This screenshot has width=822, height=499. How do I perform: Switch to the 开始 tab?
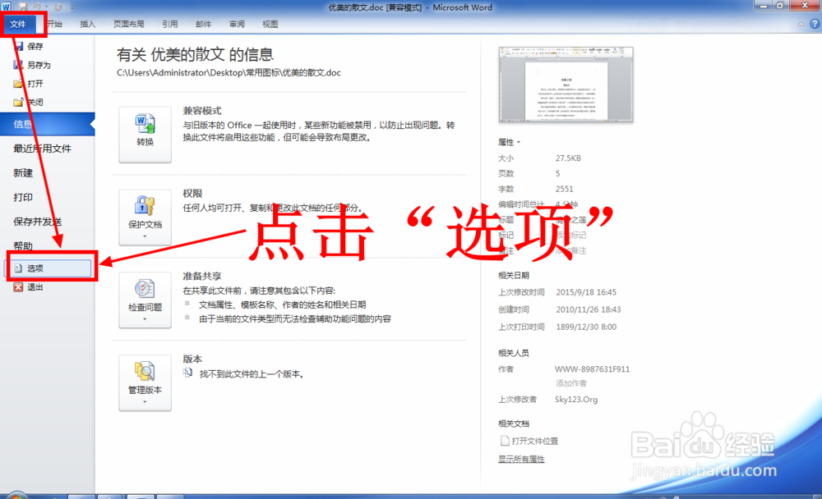[x=54, y=24]
